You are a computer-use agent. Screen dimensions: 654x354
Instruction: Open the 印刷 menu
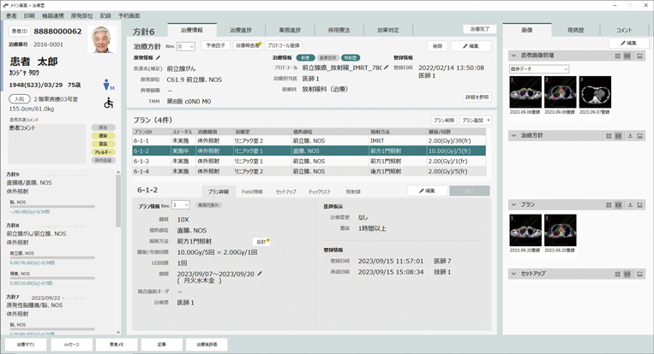(x=29, y=15)
